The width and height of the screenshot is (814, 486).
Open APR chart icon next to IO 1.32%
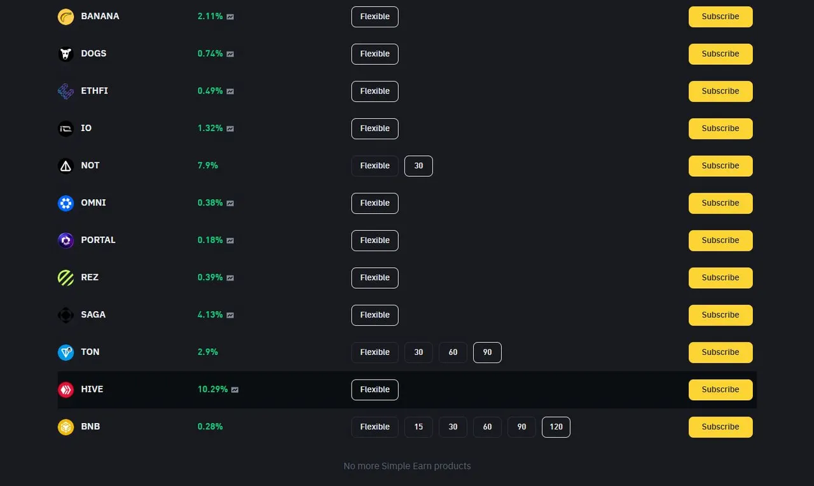coord(230,128)
